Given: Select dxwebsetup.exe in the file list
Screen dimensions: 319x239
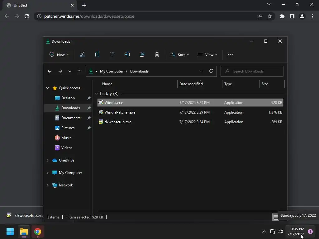Looking at the screenshot, I should click(x=190, y=122).
